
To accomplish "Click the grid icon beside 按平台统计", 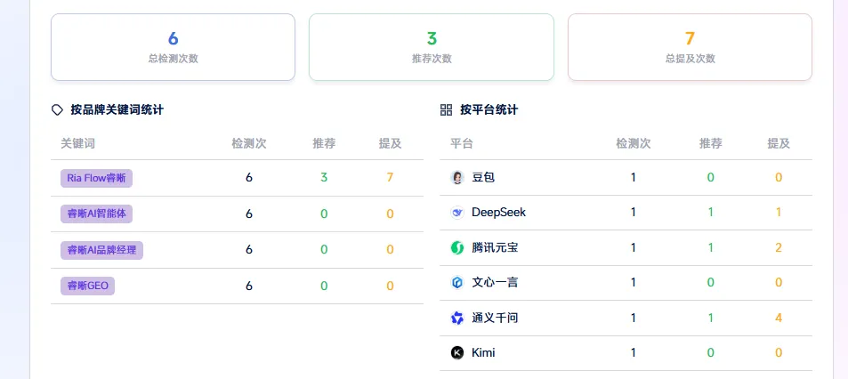I will (x=446, y=110).
